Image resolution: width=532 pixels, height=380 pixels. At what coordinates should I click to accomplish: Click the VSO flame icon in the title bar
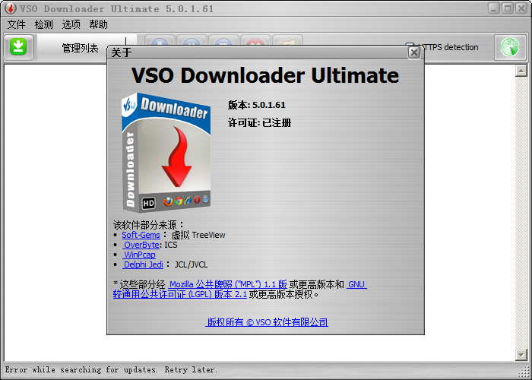coord(10,8)
